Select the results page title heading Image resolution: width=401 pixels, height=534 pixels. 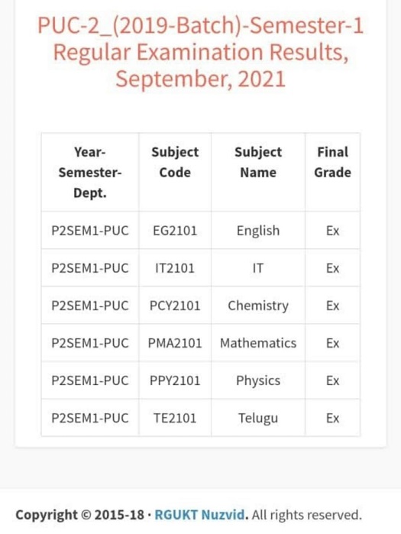[x=200, y=52]
